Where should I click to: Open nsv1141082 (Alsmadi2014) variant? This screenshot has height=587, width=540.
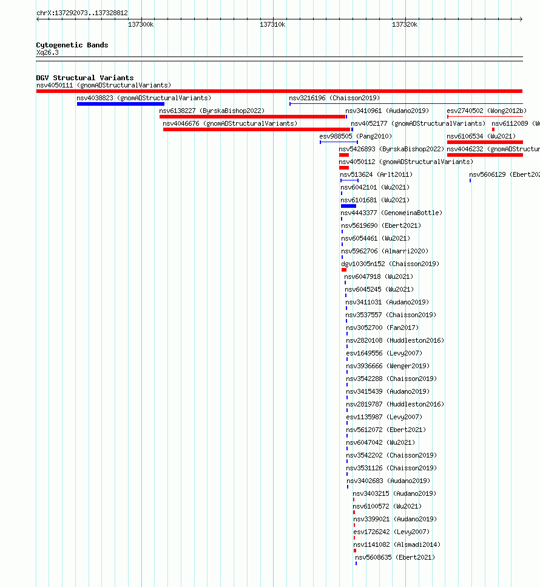click(397, 544)
